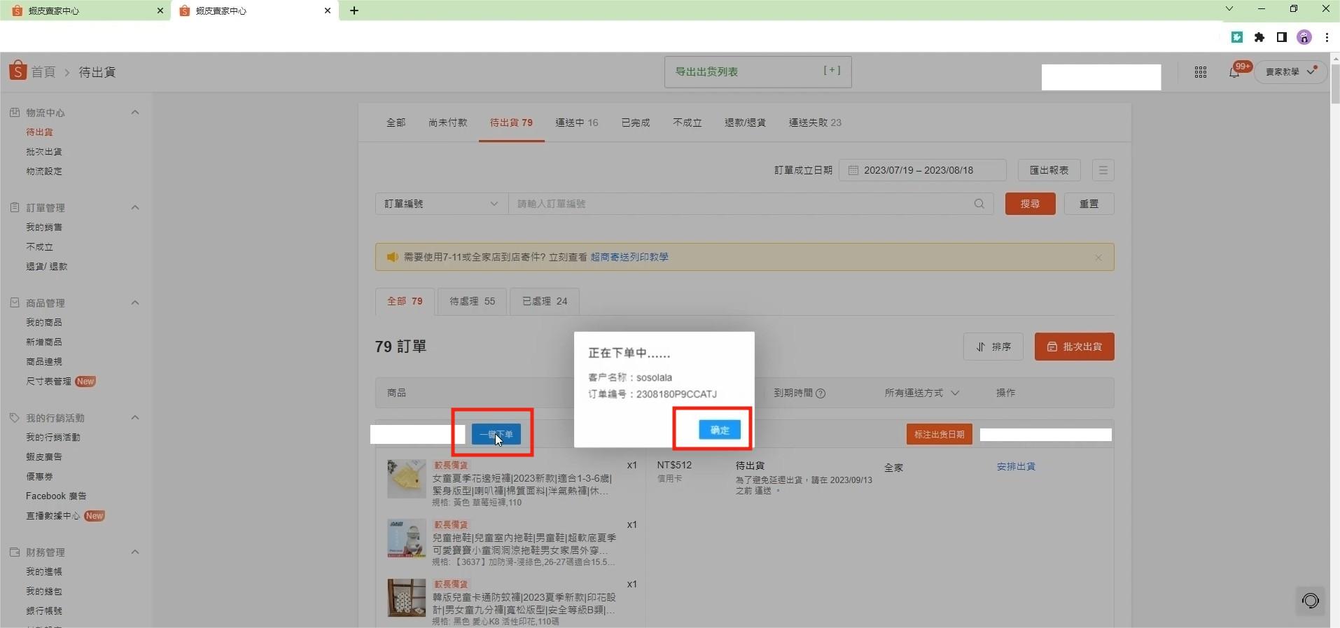Screen dimensions: 1340x628
Task: Switch to the 全部 orders tab
Action: click(x=396, y=123)
